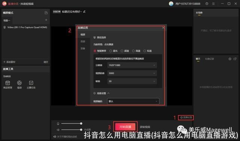This screenshot has height=141, width=240.
Task: Select the 标清 quality preset
Action: [147, 51]
